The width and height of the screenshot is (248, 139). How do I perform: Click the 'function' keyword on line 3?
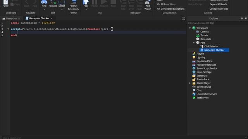pos(94,29)
